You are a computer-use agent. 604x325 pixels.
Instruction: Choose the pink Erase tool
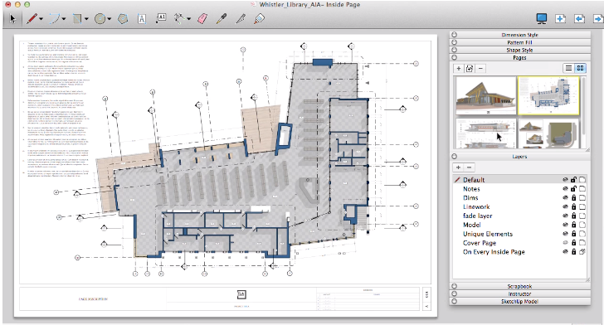[202, 18]
